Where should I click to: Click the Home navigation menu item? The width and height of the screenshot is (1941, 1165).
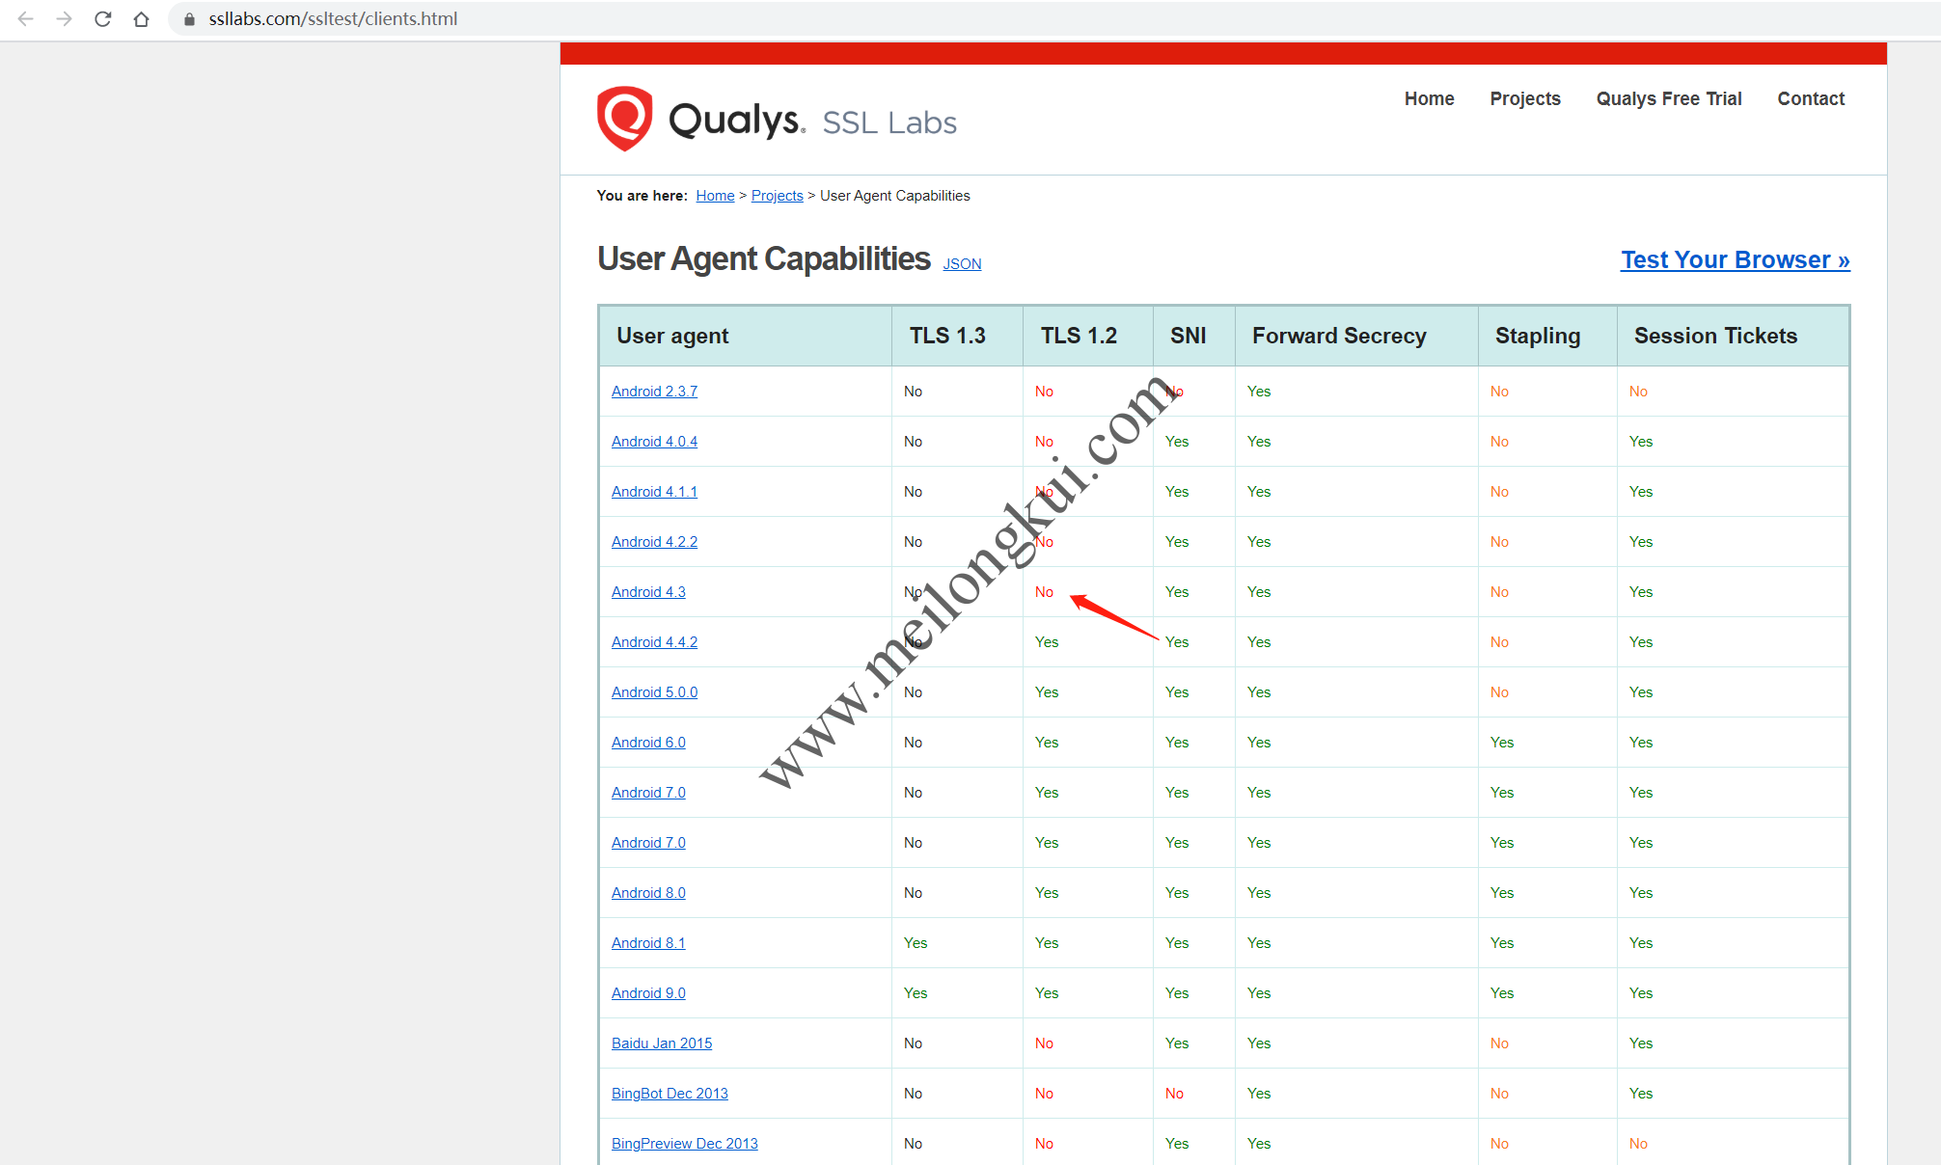pyautogui.click(x=1428, y=98)
